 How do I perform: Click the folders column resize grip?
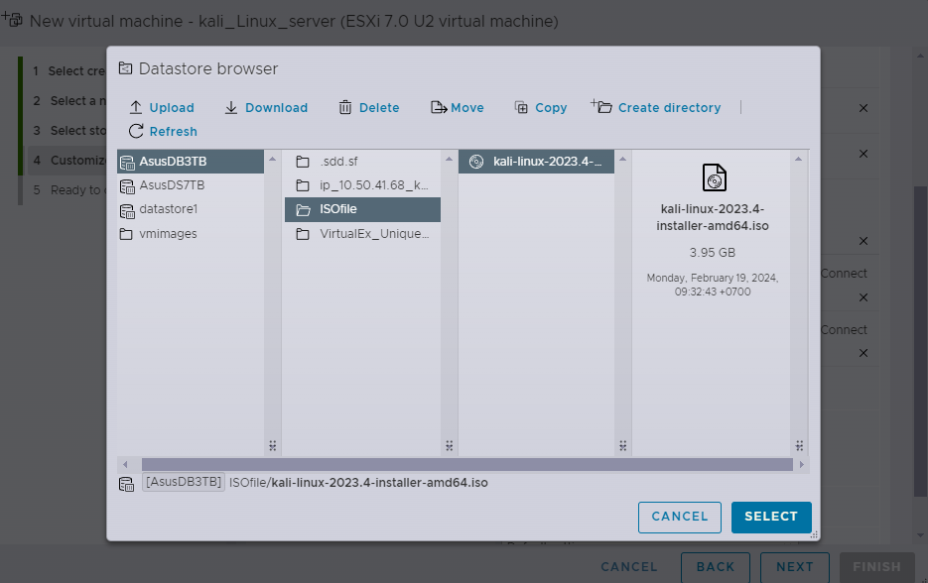[450, 446]
